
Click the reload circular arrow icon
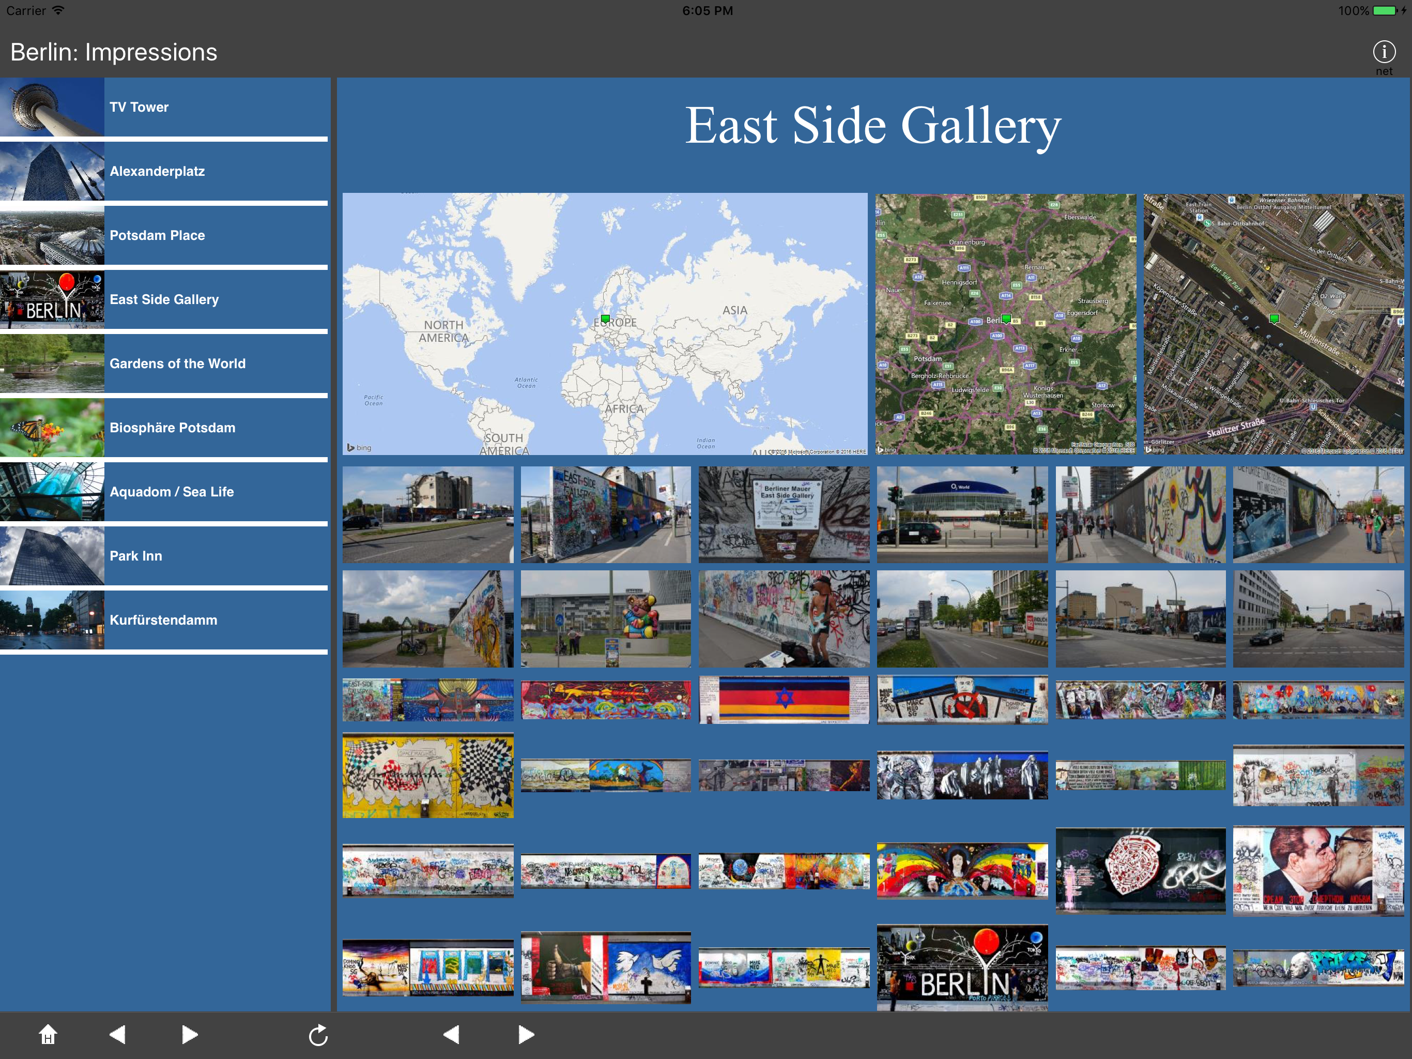tap(318, 1035)
